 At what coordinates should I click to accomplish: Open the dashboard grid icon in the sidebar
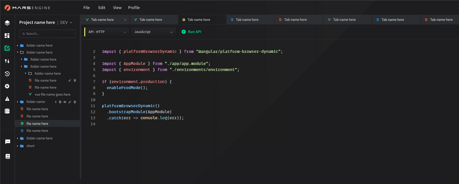[x=7, y=36]
